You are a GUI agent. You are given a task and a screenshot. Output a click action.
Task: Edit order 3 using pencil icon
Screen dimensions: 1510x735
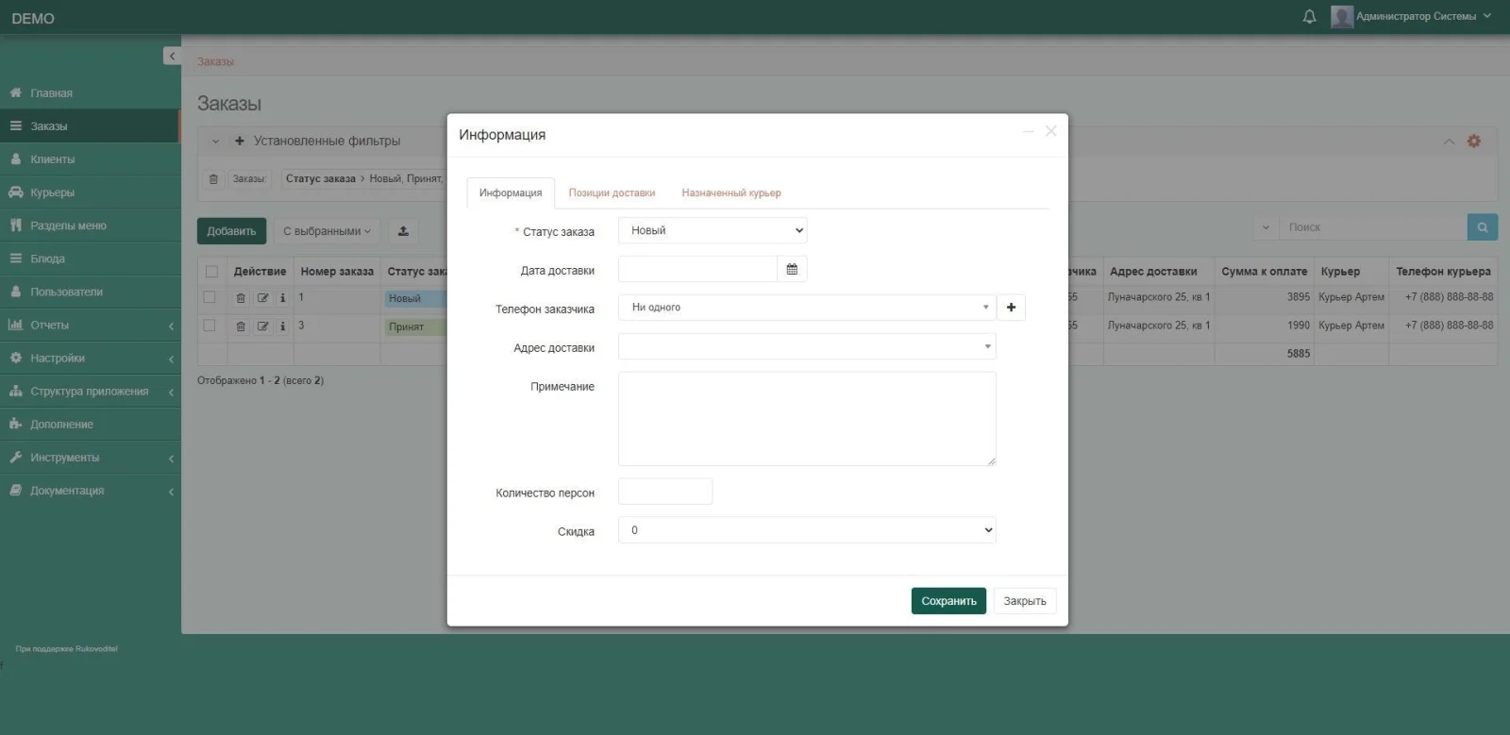[x=262, y=326]
